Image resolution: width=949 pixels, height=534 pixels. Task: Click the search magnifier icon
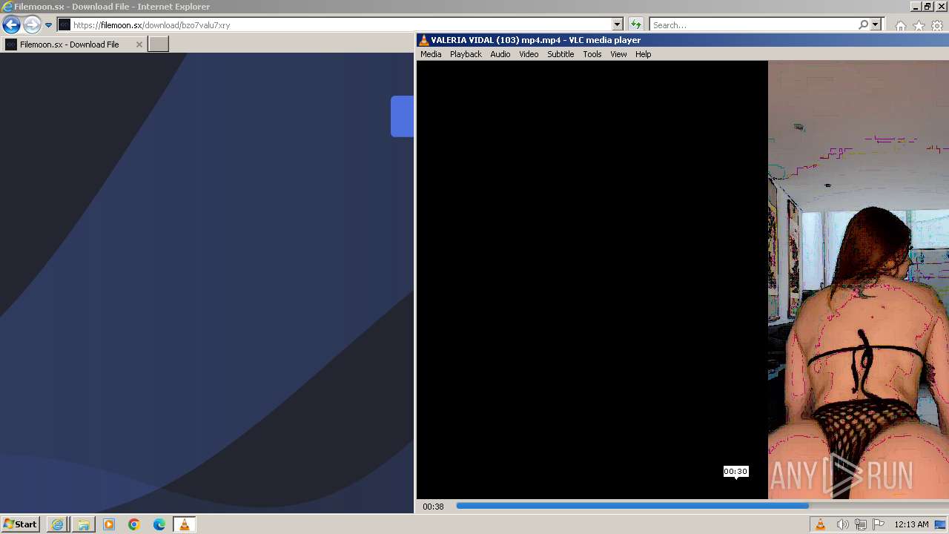[x=863, y=24]
